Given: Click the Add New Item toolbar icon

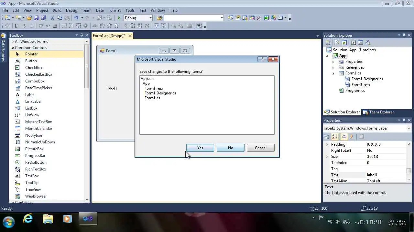Looking at the screenshot, I should coord(18,18).
